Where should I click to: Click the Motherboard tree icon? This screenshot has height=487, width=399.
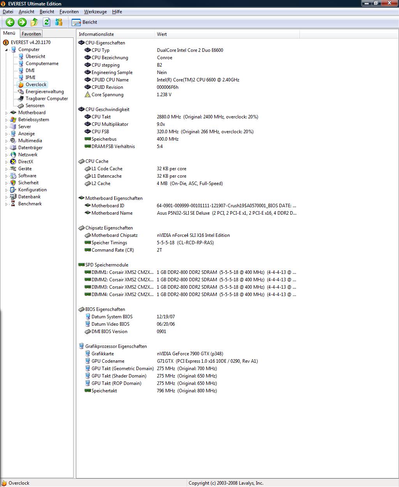(14, 113)
